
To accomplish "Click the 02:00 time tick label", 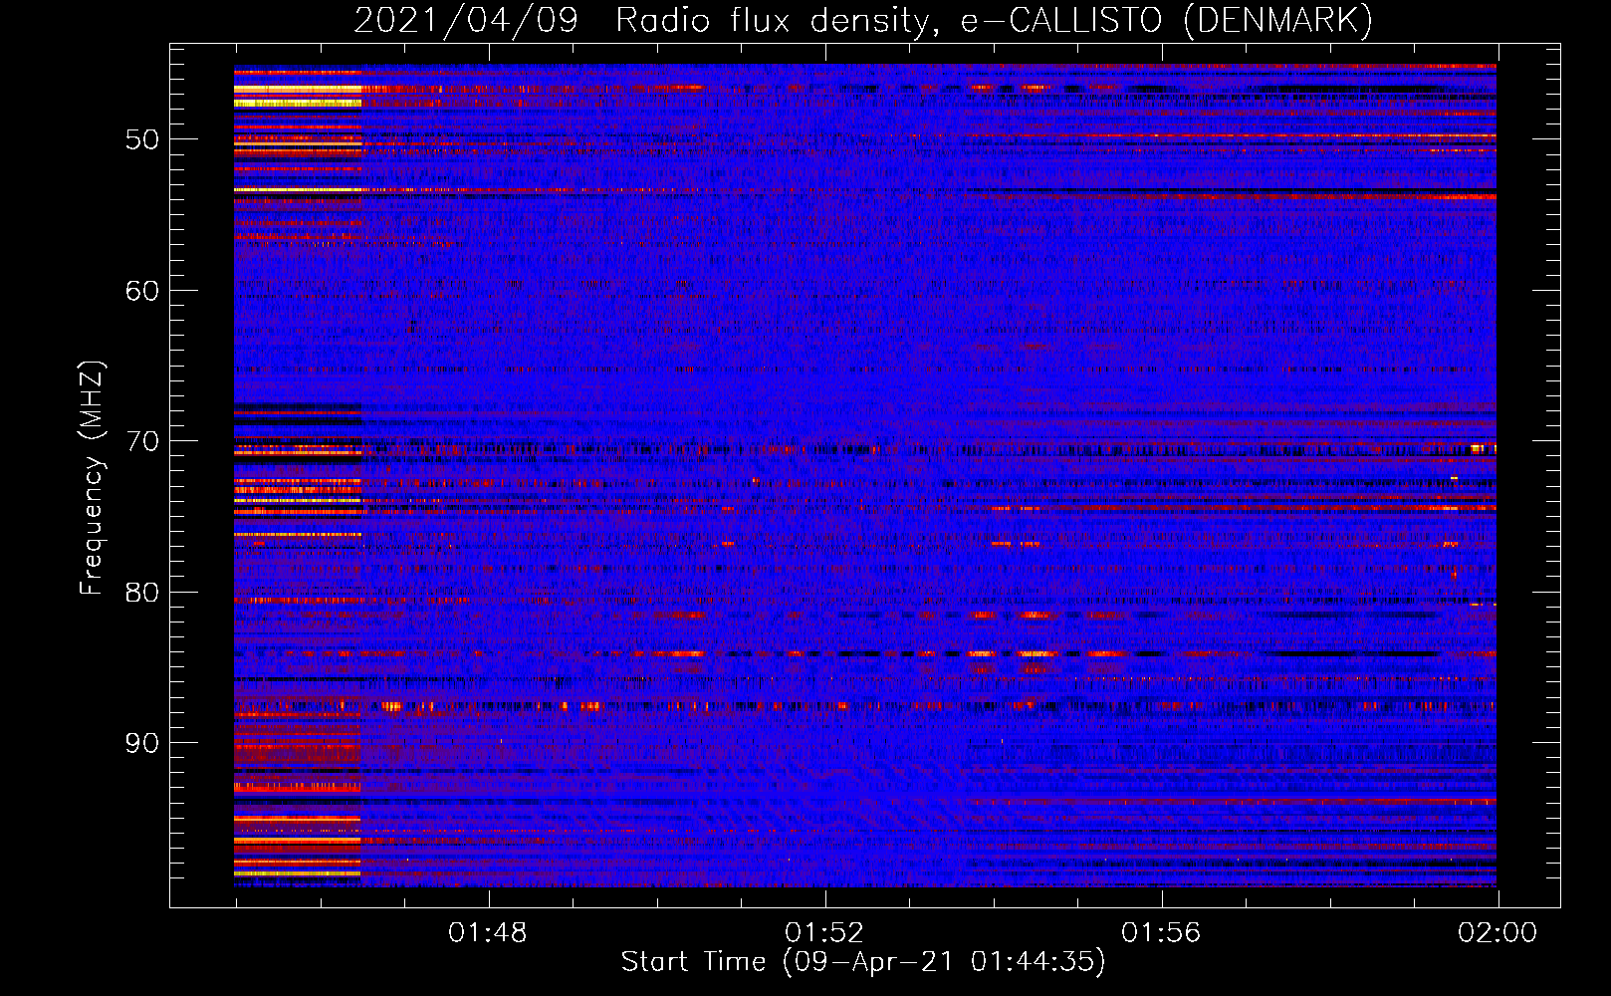I will pos(1497,933).
